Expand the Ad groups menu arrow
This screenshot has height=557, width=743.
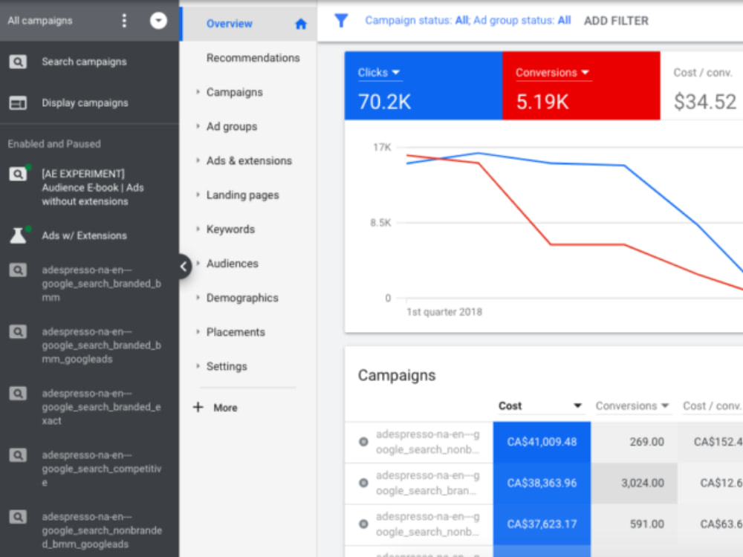pos(198,126)
